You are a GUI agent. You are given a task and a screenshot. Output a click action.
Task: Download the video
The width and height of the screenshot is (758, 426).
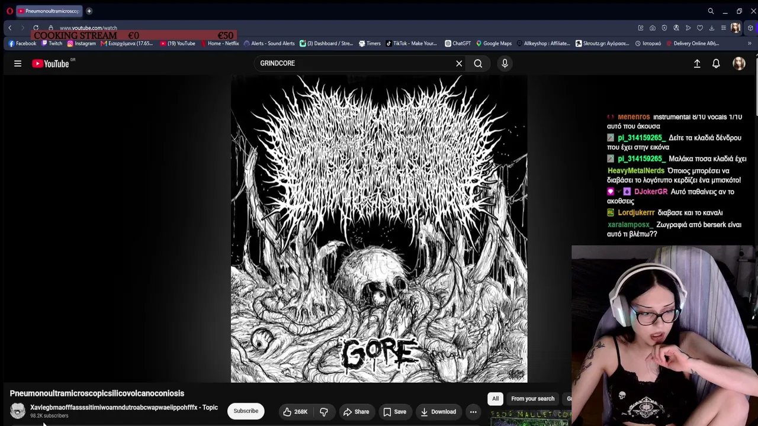(x=438, y=412)
